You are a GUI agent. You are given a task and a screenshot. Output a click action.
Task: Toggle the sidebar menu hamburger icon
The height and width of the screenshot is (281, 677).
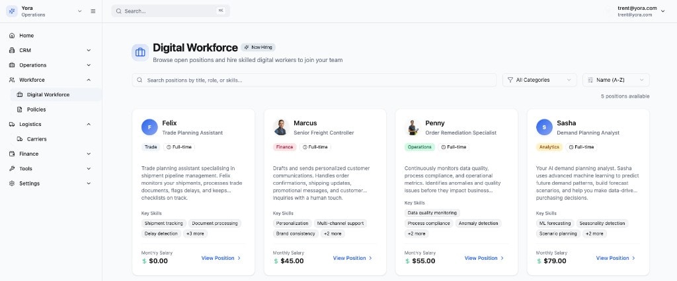pos(93,11)
